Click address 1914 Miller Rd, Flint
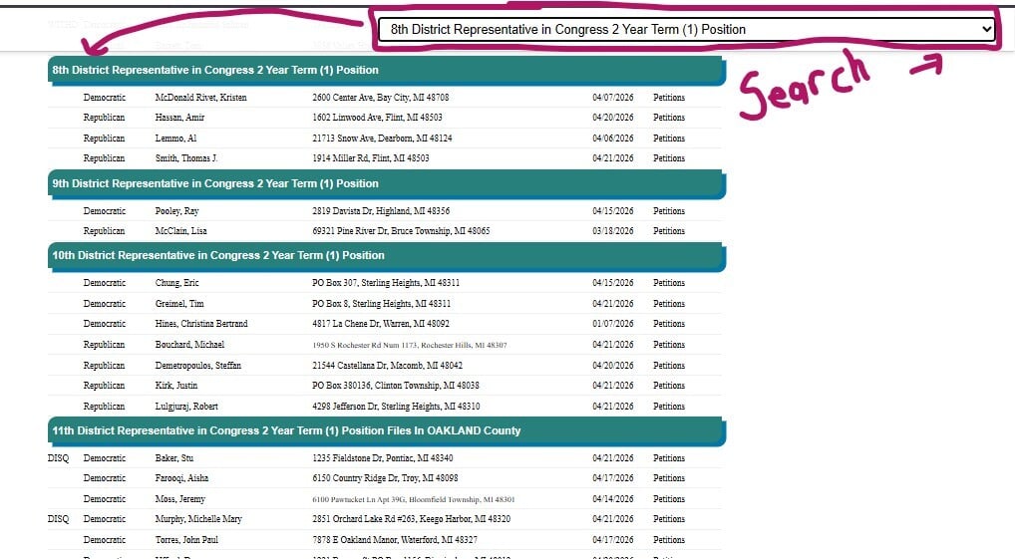 tap(370, 157)
